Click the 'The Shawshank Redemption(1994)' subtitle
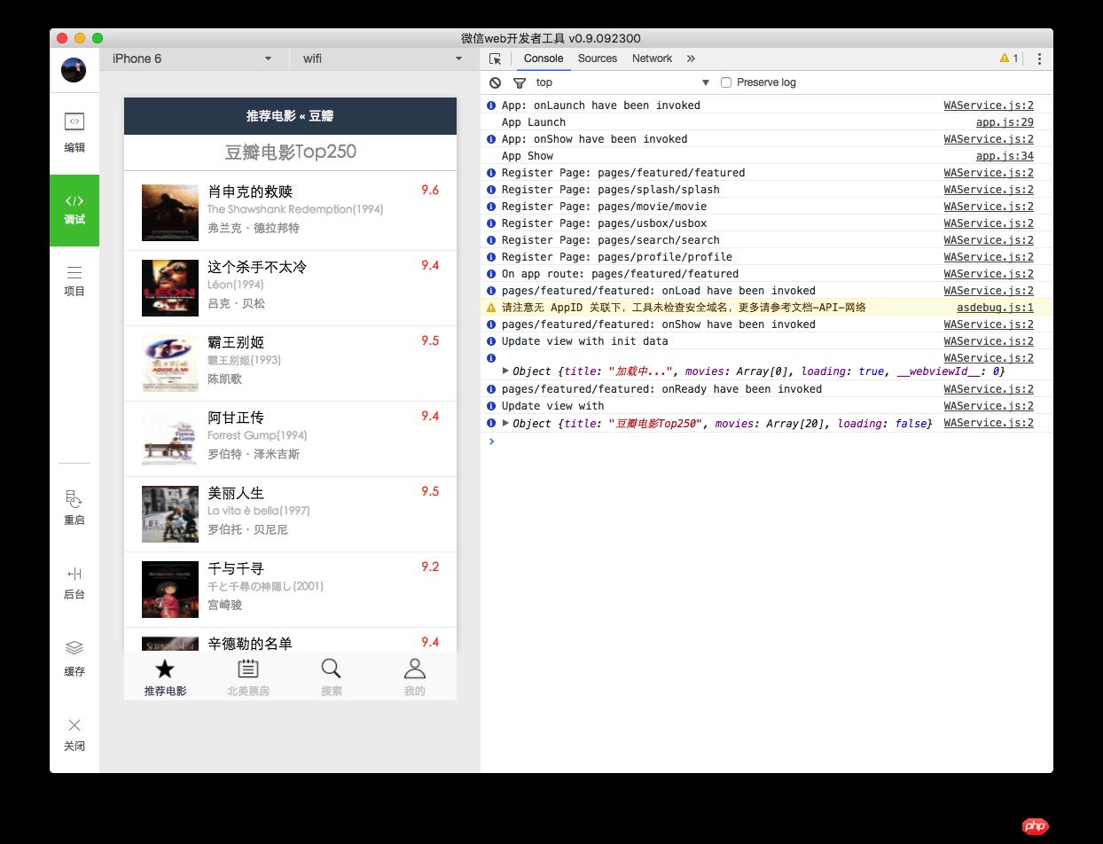This screenshot has height=844, width=1103. (295, 209)
